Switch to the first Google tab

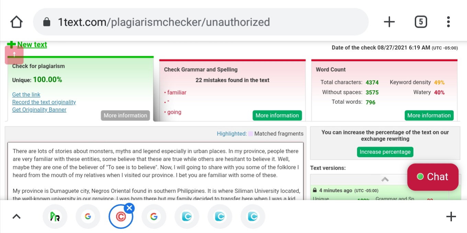click(x=88, y=217)
